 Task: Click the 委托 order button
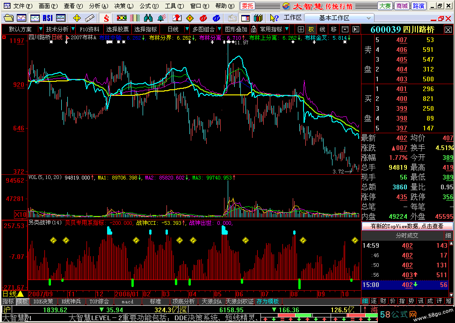(247, 6)
